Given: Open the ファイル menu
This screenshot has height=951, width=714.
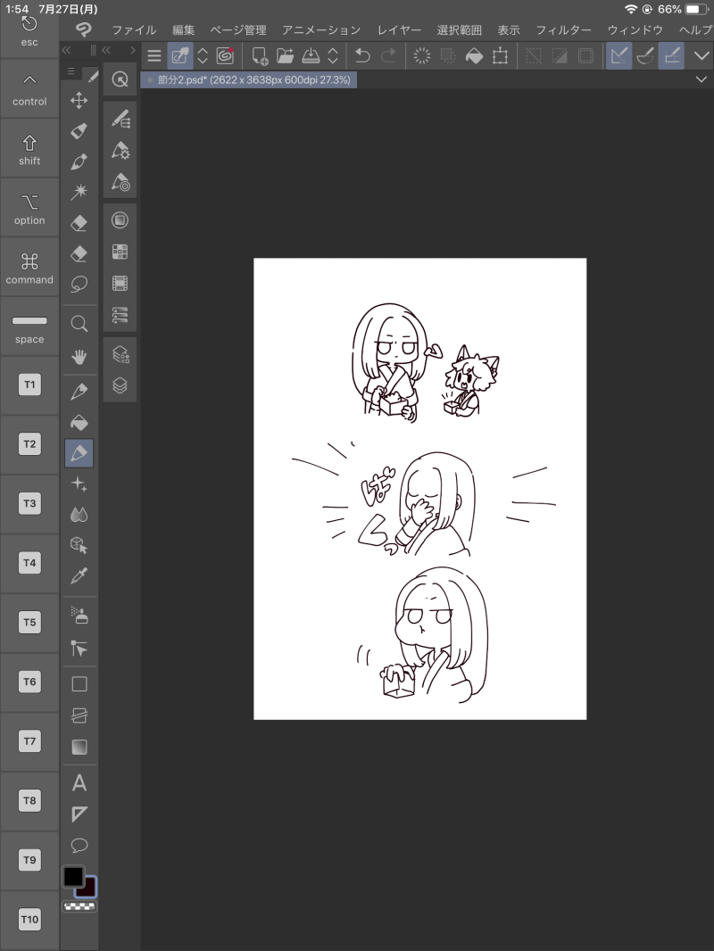Looking at the screenshot, I should (x=134, y=29).
